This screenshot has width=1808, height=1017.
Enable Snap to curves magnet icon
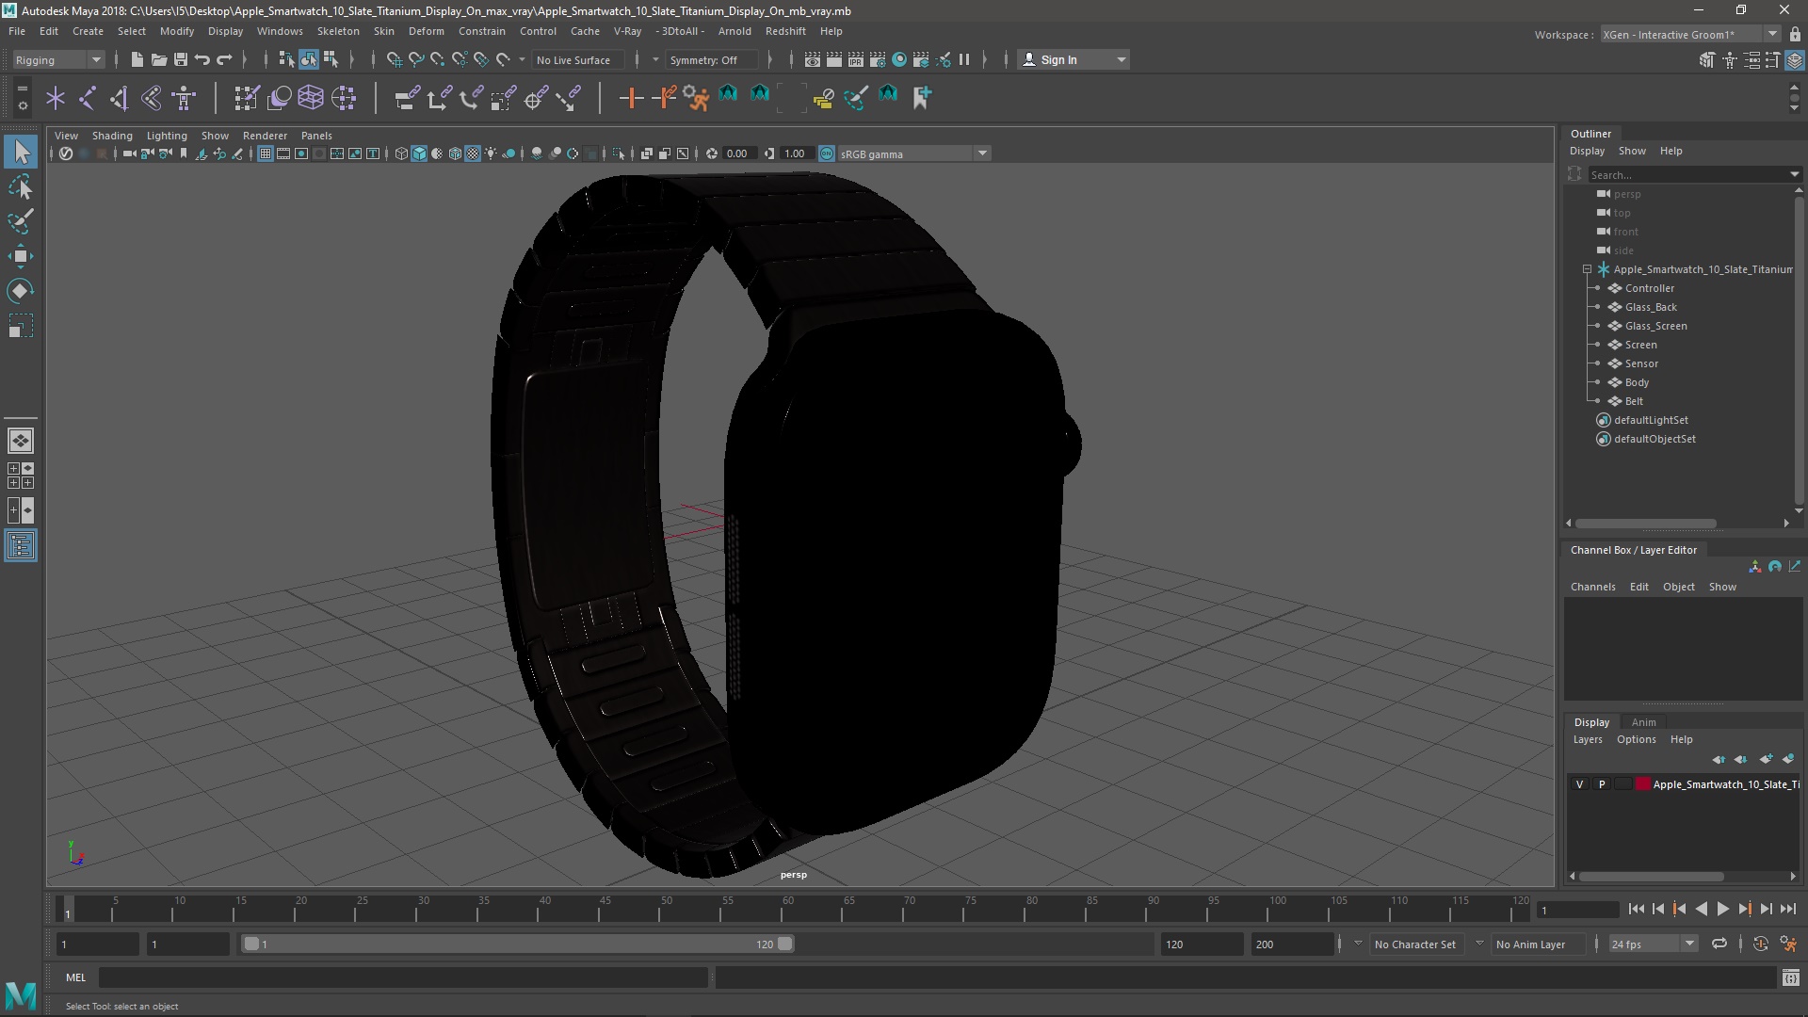click(415, 59)
